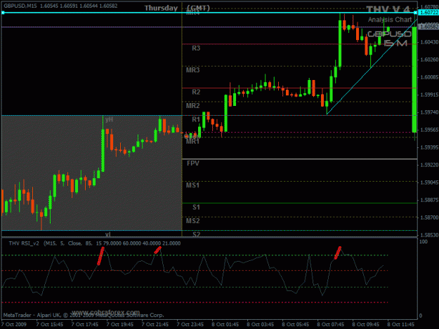439x329 pixels.
Task: Click the THV RSI_v2 indicator label
Action: tap(24, 243)
